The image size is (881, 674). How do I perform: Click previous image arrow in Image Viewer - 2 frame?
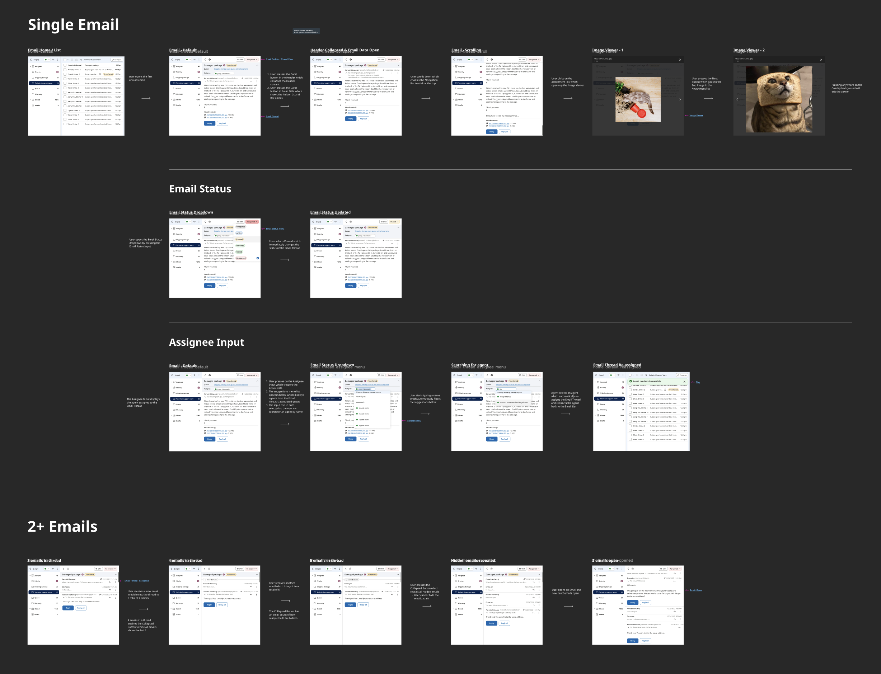[737, 99]
